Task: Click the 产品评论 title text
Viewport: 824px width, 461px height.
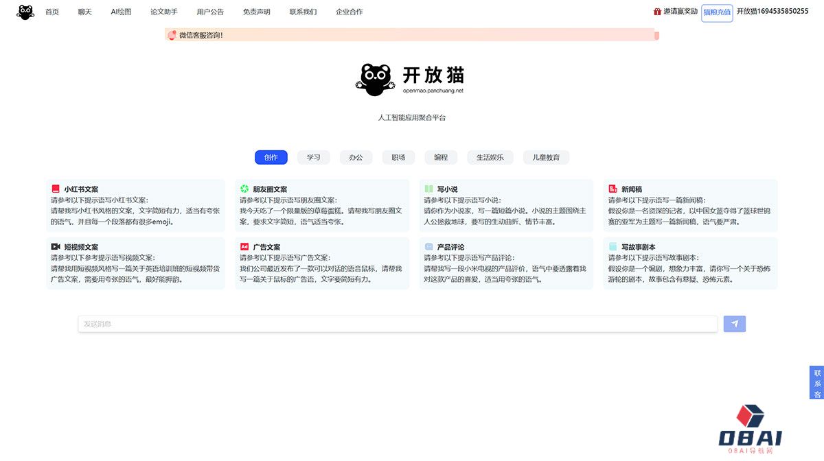Action: [x=450, y=247]
